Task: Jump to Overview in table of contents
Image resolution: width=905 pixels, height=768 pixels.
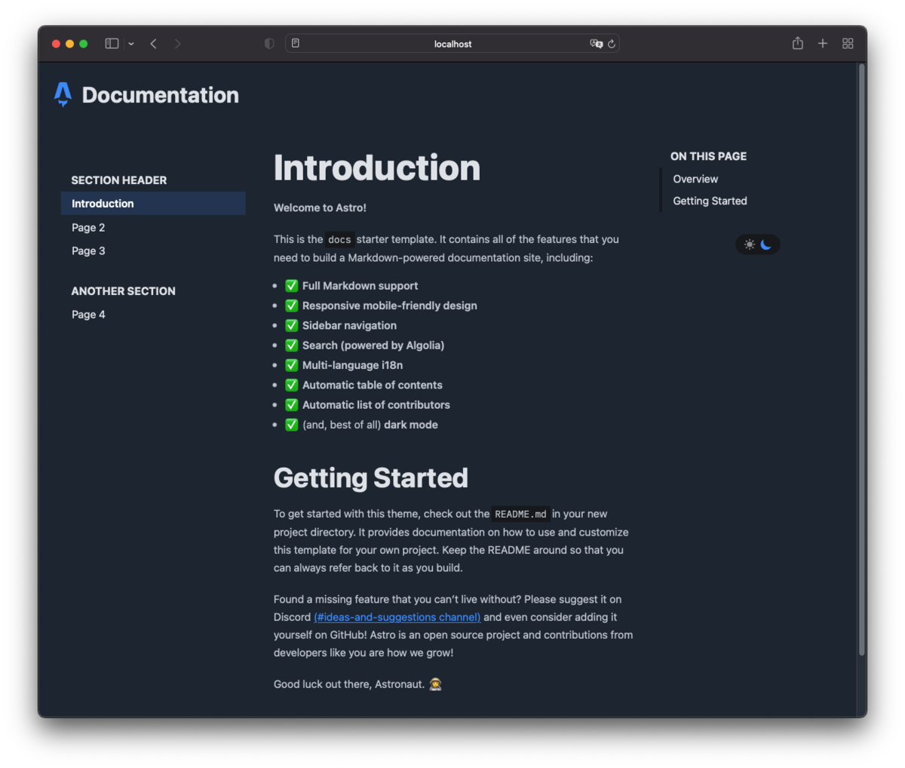Action: click(695, 179)
